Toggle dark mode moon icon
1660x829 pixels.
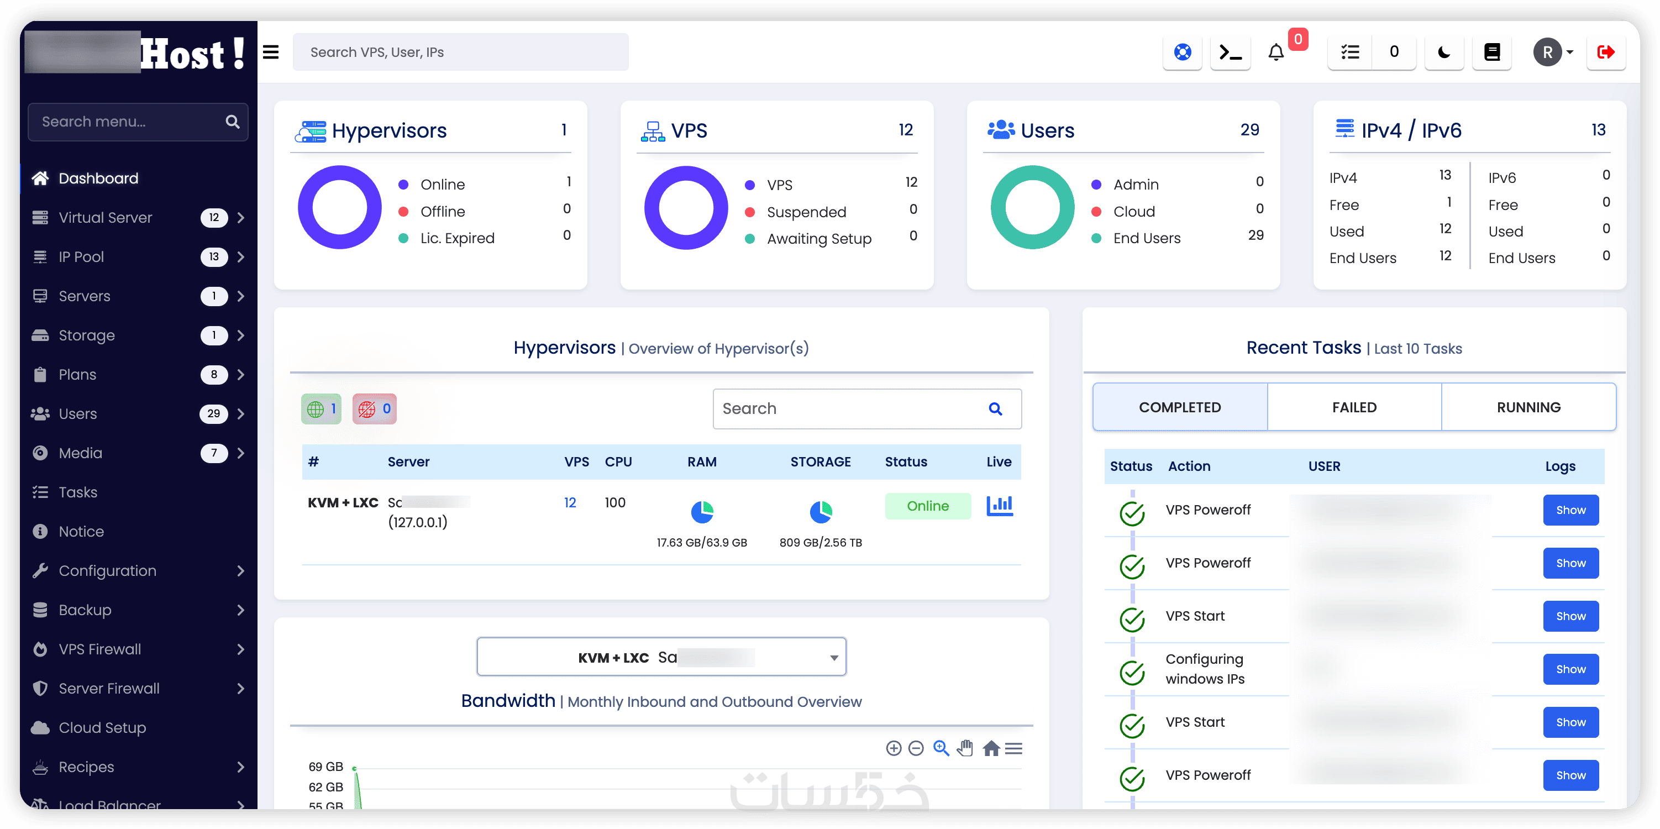coord(1443,52)
